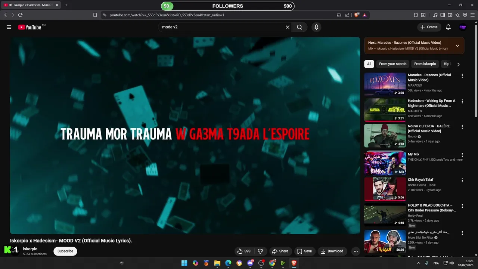Bookmark this page in address bar

pos(95,15)
